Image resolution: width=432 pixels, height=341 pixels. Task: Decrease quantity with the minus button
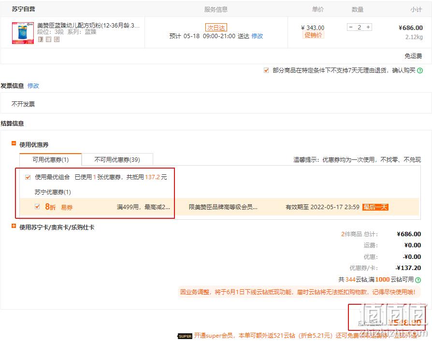click(350, 27)
